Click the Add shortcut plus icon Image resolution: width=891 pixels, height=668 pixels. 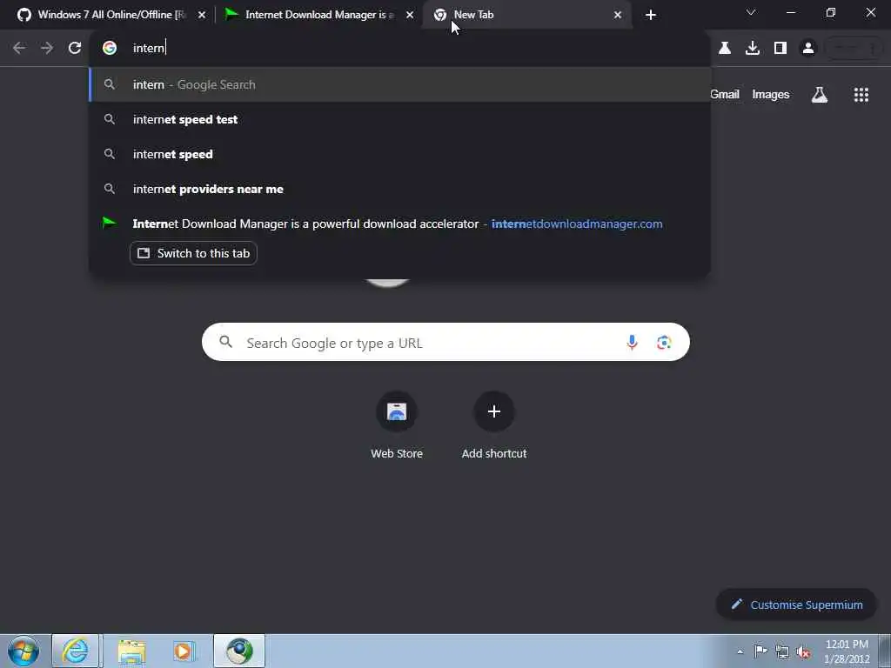494,411
